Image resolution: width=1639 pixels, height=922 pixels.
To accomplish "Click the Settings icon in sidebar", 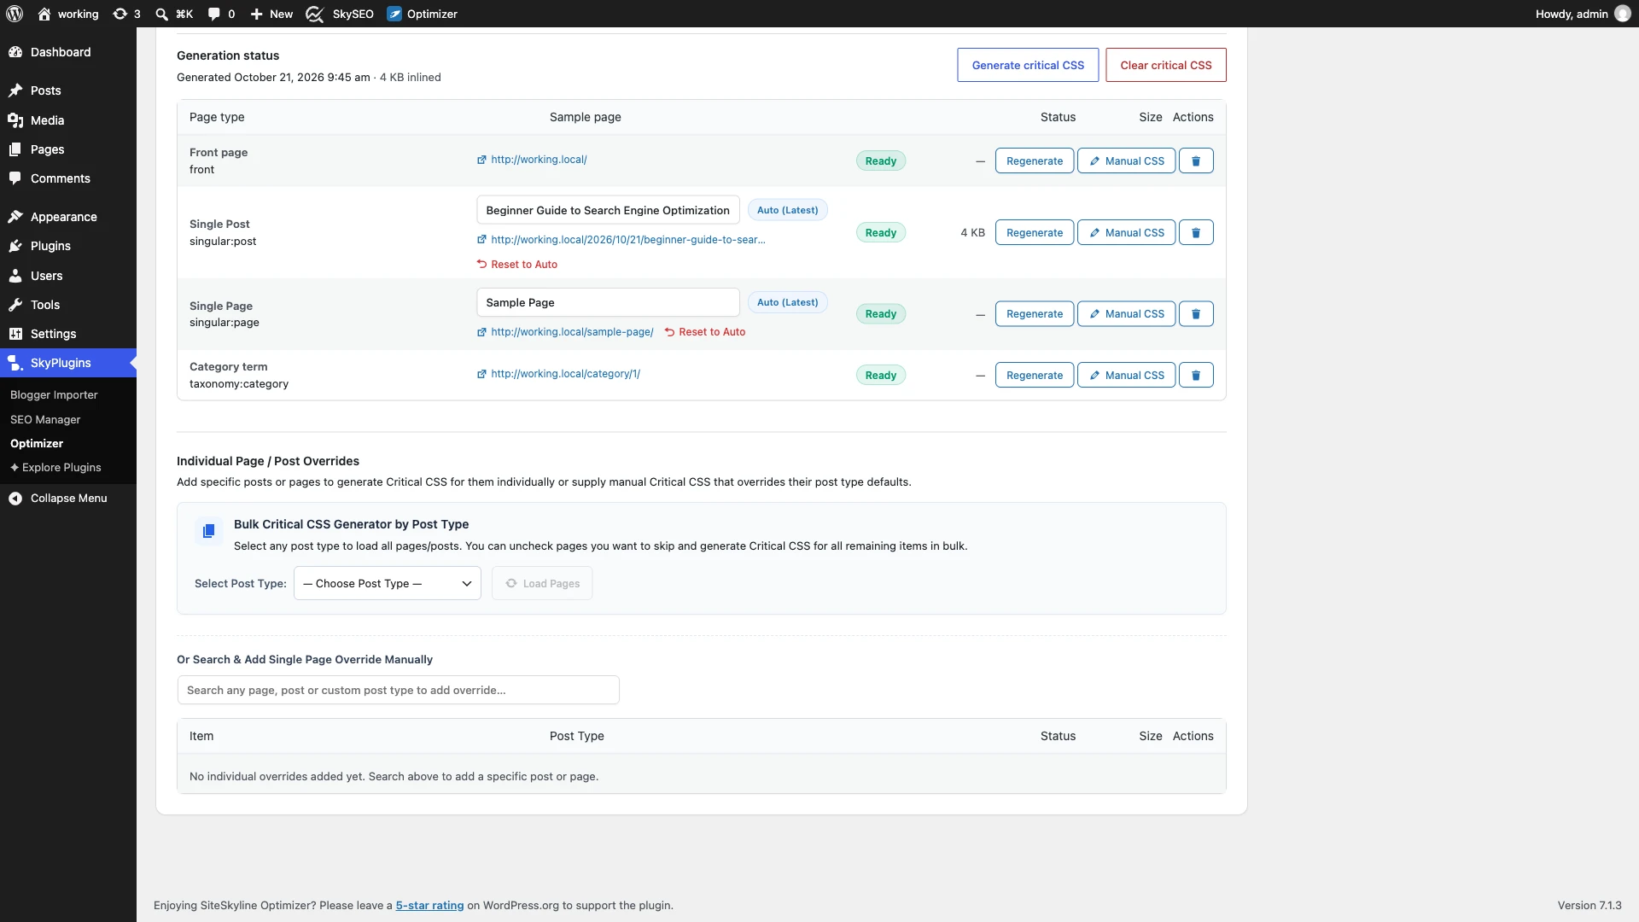I will click(15, 334).
